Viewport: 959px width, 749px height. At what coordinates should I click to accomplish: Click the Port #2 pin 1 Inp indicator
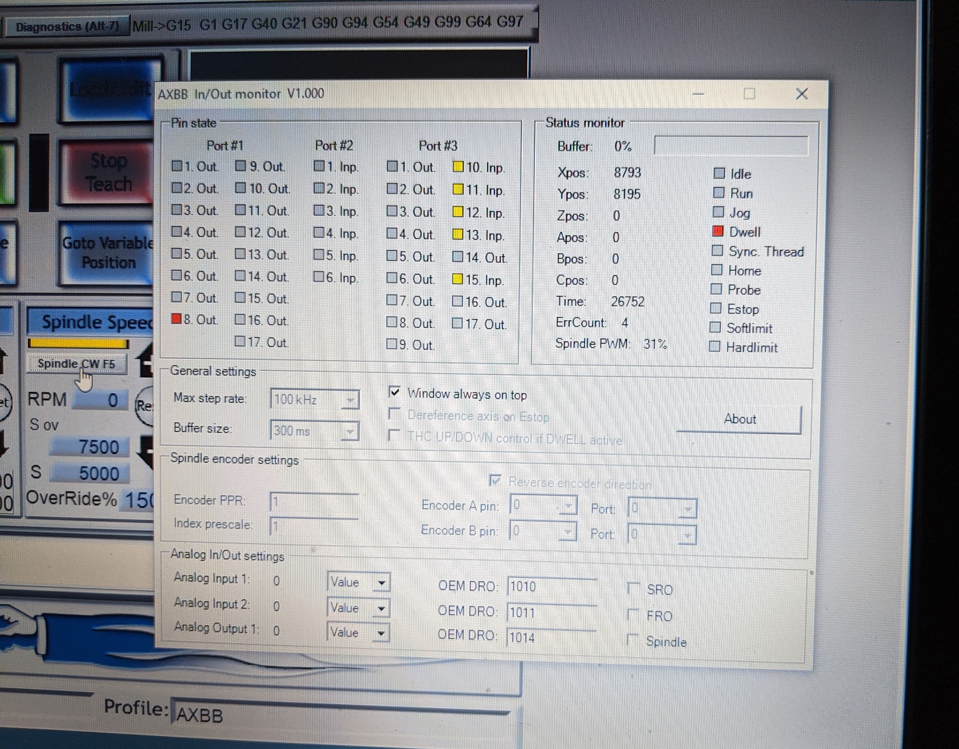coord(319,166)
